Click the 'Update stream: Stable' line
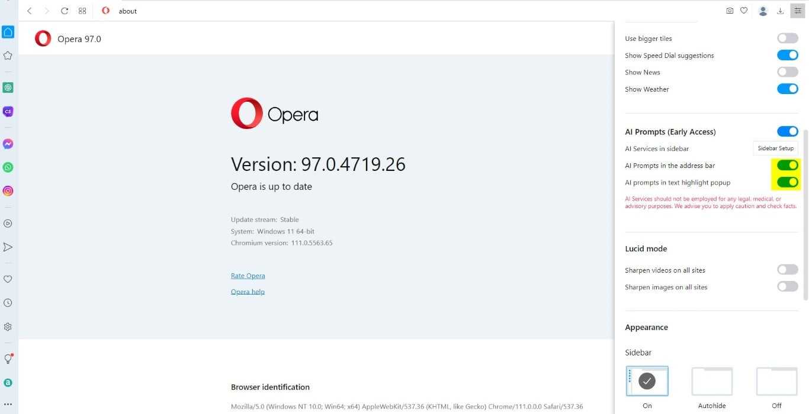The width and height of the screenshot is (809, 414). (x=265, y=219)
